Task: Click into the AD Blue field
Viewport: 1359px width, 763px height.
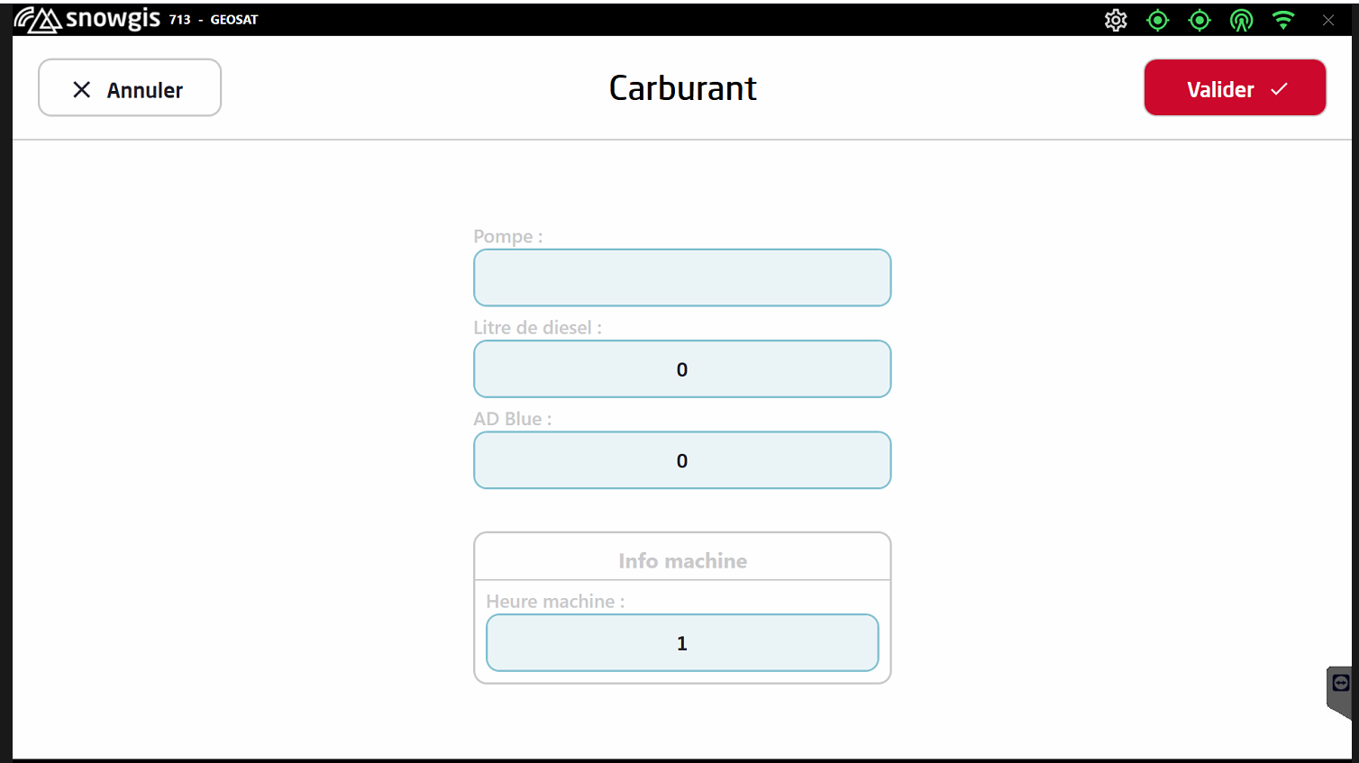Action: [x=682, y=460]
